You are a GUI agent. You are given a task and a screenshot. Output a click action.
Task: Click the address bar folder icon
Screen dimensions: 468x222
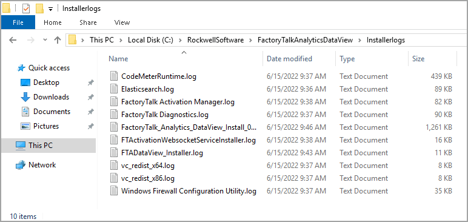73,40
